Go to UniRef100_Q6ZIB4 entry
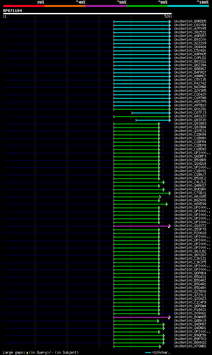The image size is (212, 355). coord(190,65)
